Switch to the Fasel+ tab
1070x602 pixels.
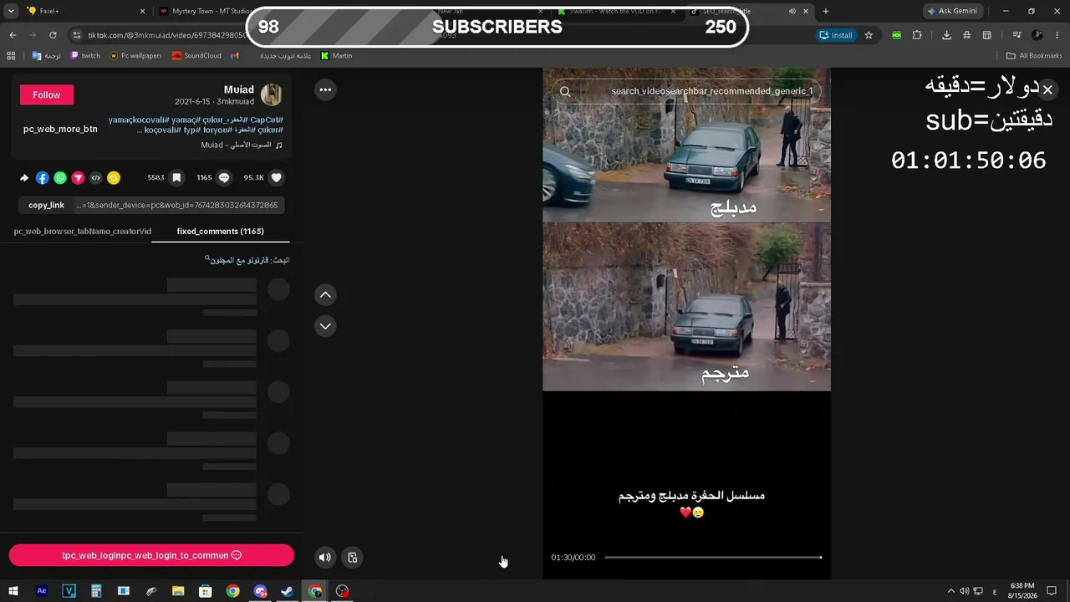tap(86, 11)
